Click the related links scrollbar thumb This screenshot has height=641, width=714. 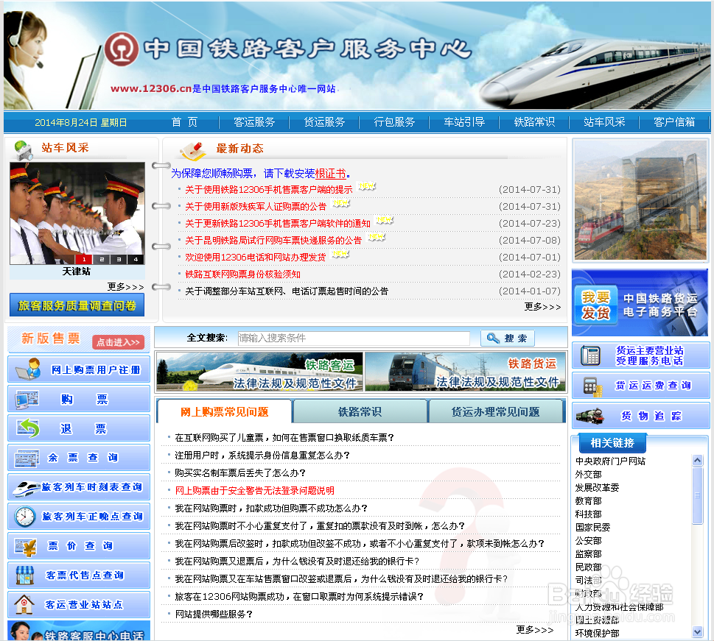697,495
